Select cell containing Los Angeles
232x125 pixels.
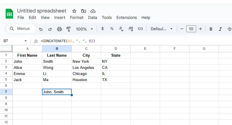86,67
